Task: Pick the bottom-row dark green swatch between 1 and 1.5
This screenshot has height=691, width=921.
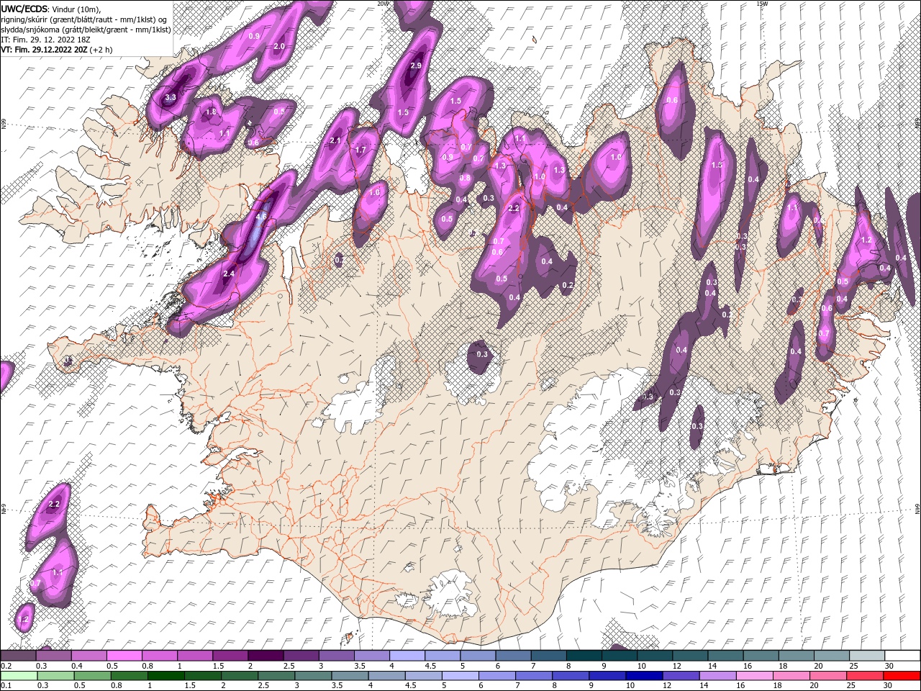Action: (x=165, y=676)
